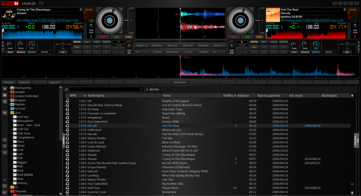Click the Max Browser button
This screenshot has width=361, height=196.
tap(180, 83)
